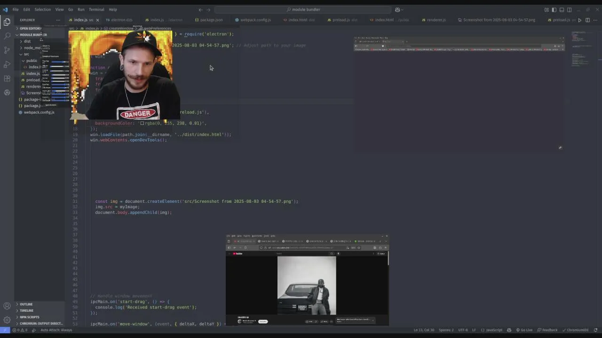The image size is (602, 338).
Task: Switch to the Screenshot from 2025-08-03 png tab
Action: tap(496, 20)
